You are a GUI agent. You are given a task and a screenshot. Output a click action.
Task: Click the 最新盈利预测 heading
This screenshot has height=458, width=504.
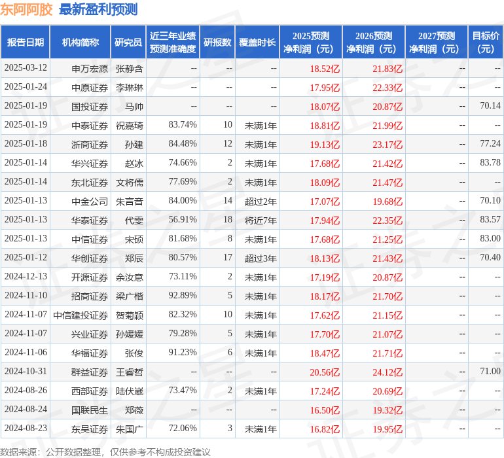98,9
